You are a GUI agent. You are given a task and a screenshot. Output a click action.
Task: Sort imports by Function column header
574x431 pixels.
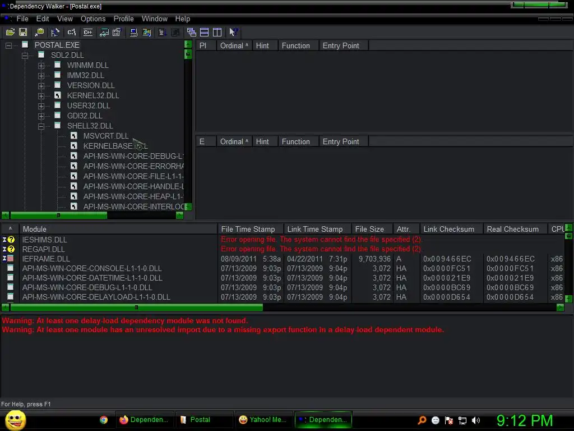point(298,45)
